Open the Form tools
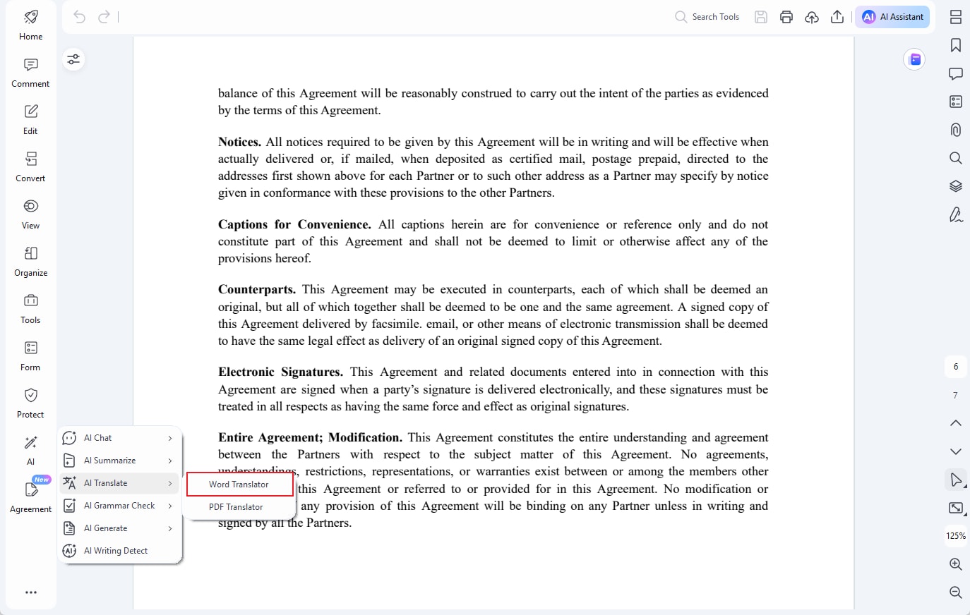The image size is (970, 615). point(30,356)
